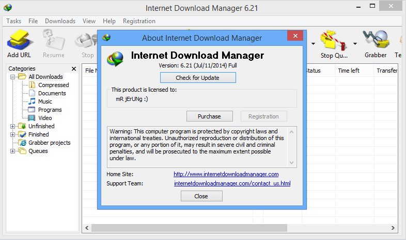The height and width of the screenshot is (240, 406).
Task: Click the horizontal scrollbar right arrow
Action: pyautogui.click(x=393, y=228)
